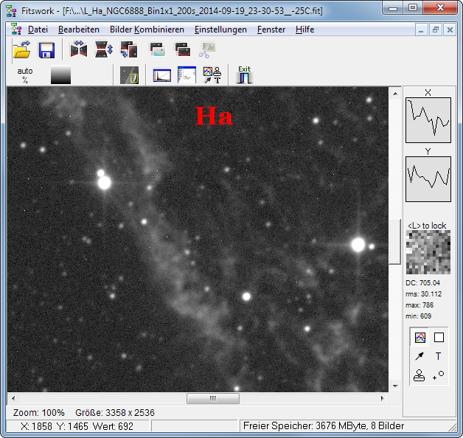Save the image using the floppy disk icon
The width and height of the screenshot is (463, 438).
click(47, 50)
